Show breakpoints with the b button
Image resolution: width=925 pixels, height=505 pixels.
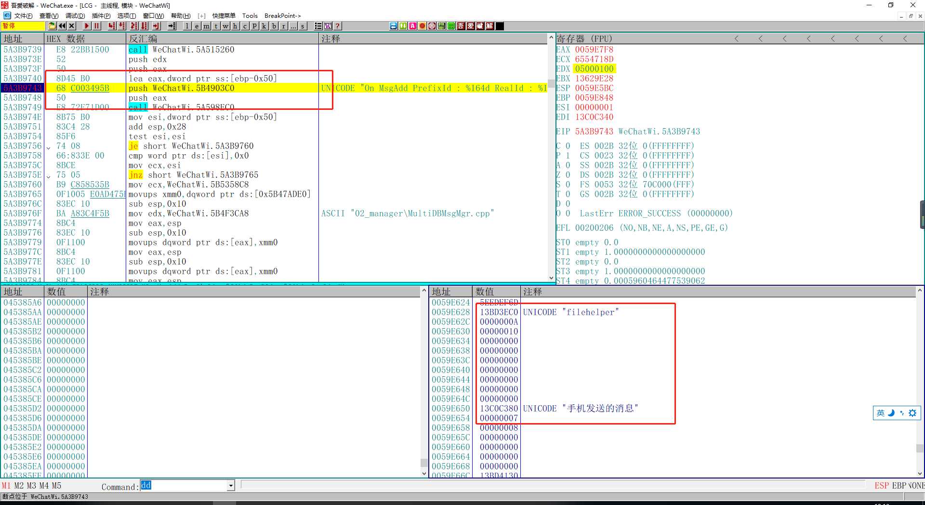point(274,26)
